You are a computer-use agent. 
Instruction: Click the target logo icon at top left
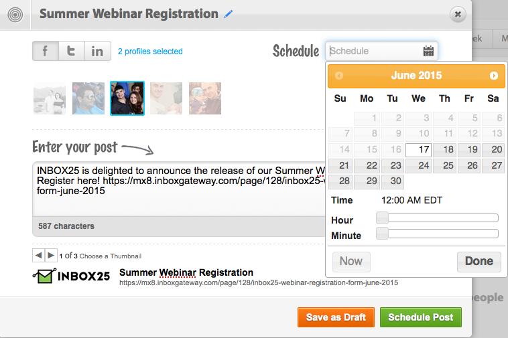(x=15, y=15)
